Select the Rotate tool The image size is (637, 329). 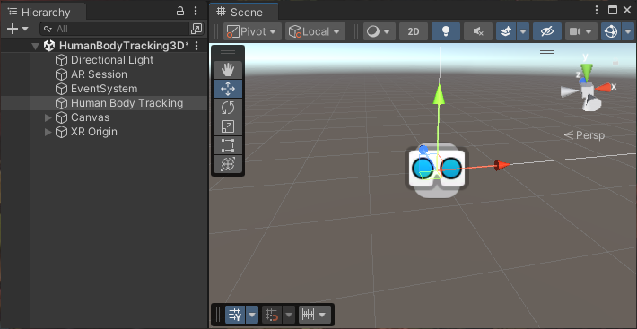click(x=228, y=108)
